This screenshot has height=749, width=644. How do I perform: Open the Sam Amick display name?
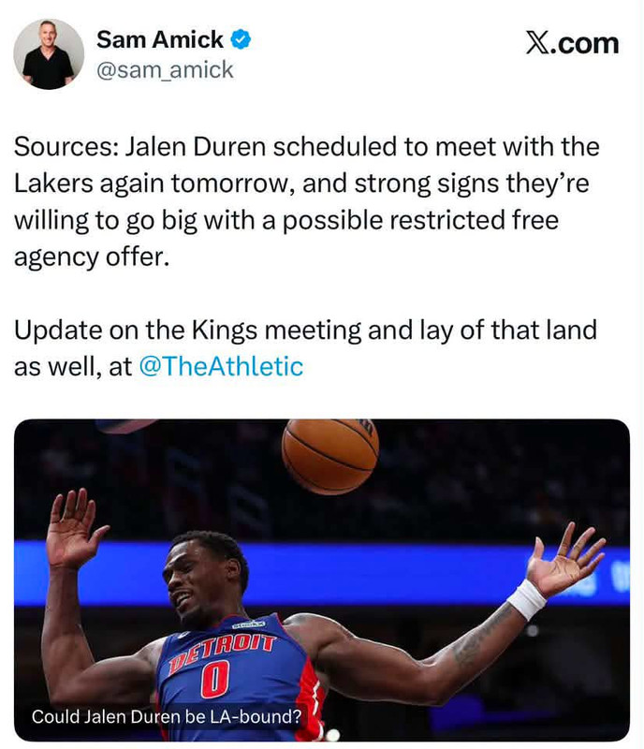point(159,39)
